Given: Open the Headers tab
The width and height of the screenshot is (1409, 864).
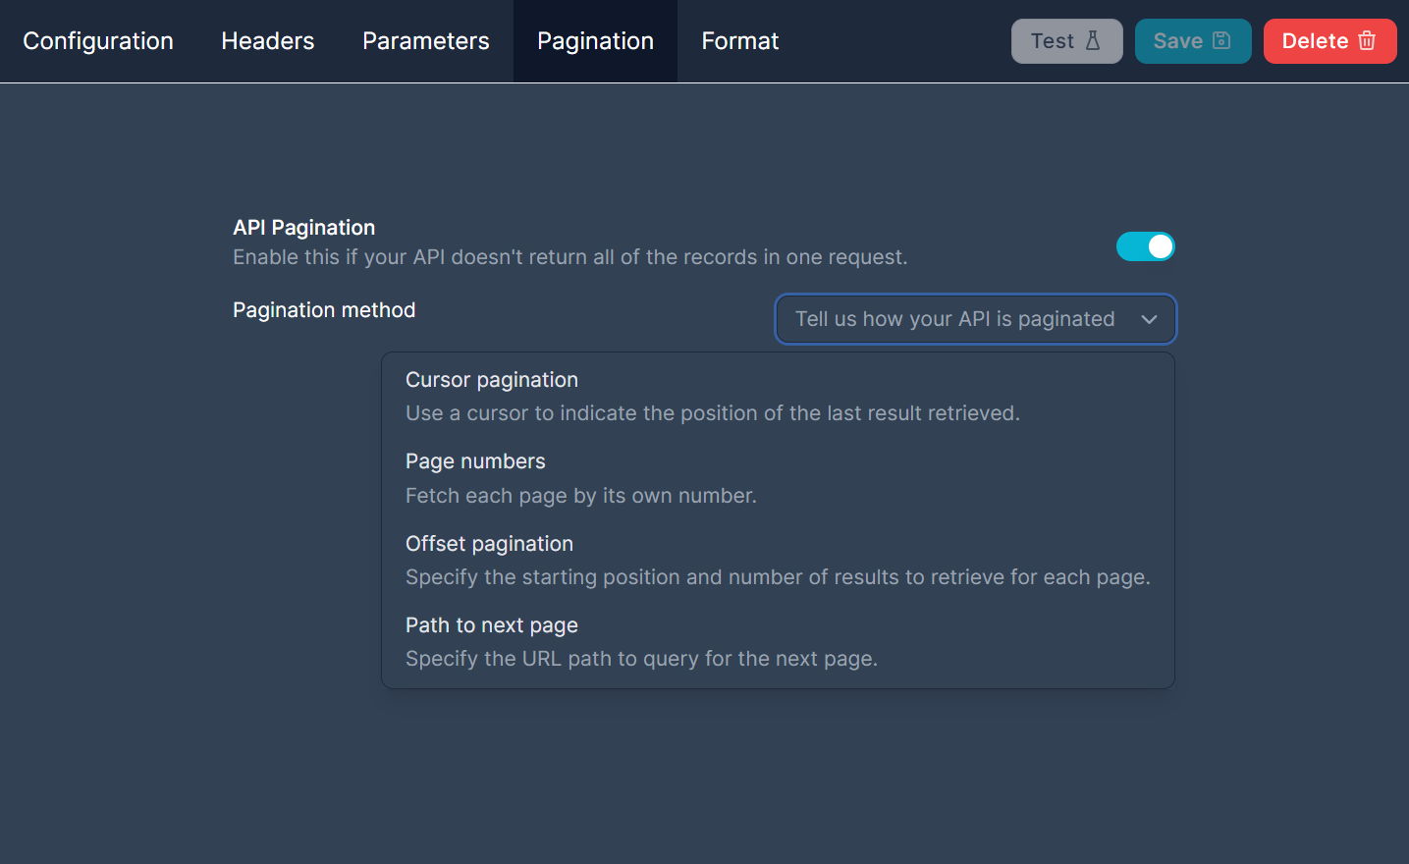Looking at the screenshot, I should (268, 41).
